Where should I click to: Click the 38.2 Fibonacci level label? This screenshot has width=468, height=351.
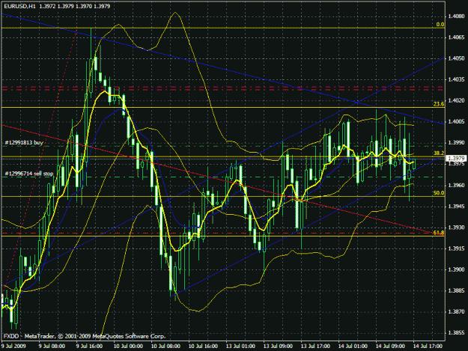pos(439,153)
